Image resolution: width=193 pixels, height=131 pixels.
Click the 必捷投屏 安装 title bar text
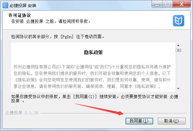click(x=23, y=6)
